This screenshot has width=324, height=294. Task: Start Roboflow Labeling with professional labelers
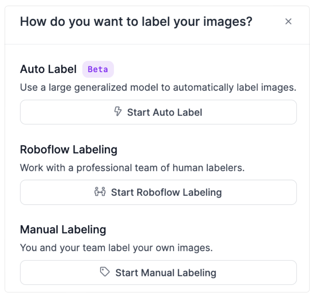pos(159,192)
